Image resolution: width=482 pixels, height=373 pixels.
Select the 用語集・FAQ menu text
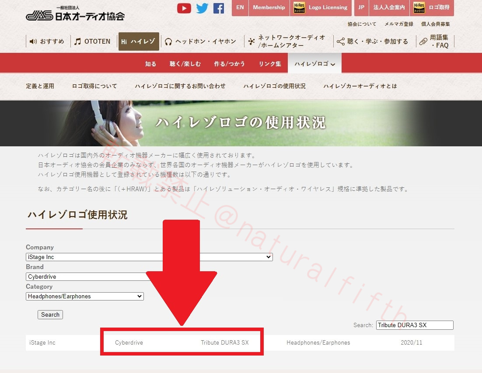439,41
